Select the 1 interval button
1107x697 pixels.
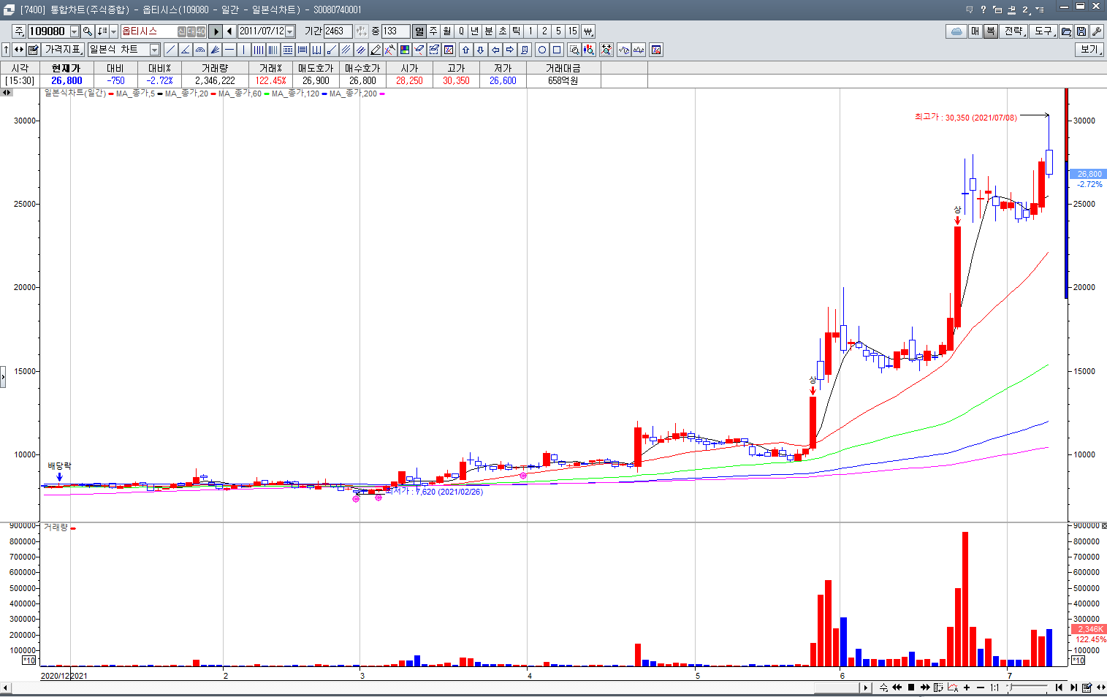tap(530, 31)
